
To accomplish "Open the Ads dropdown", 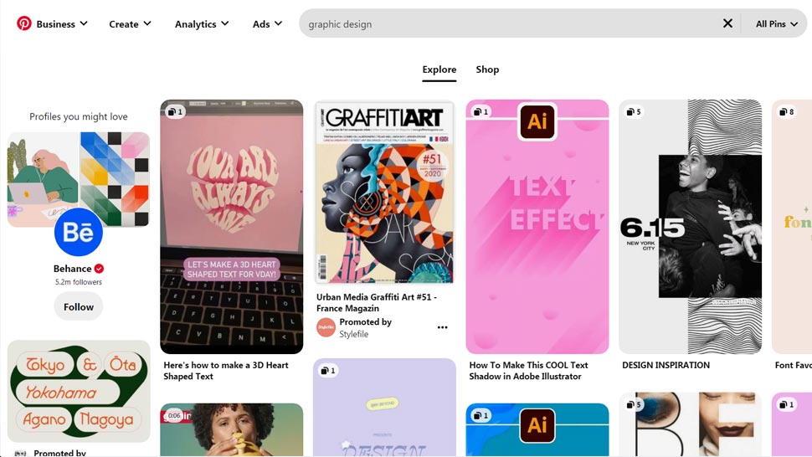I will tap(267, 23).
